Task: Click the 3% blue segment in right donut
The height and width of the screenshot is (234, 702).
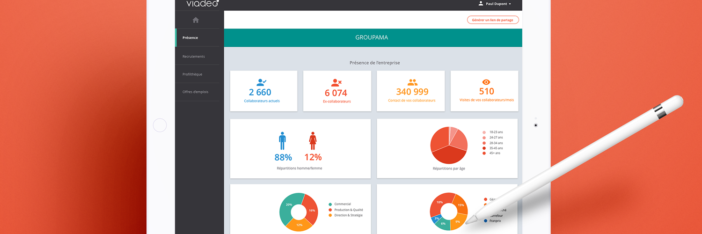Action: click(436, 218)
